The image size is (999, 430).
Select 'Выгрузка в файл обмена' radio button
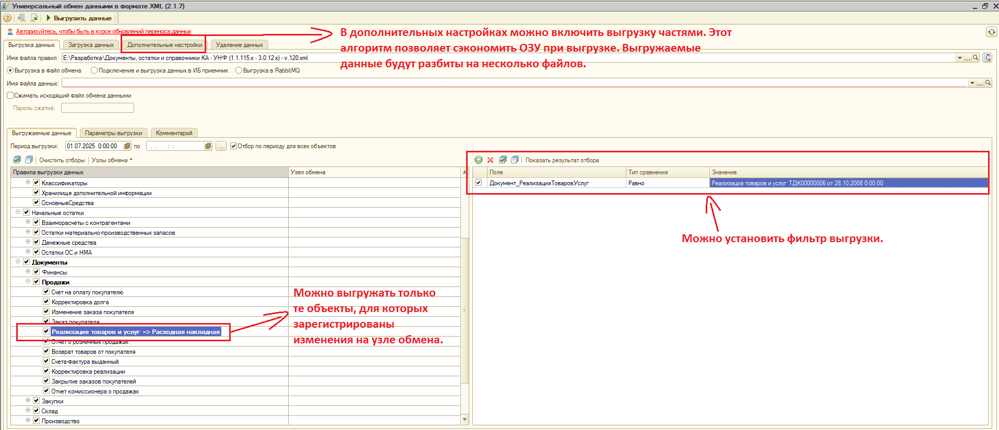pyautogui.click(x=10, y=70)
